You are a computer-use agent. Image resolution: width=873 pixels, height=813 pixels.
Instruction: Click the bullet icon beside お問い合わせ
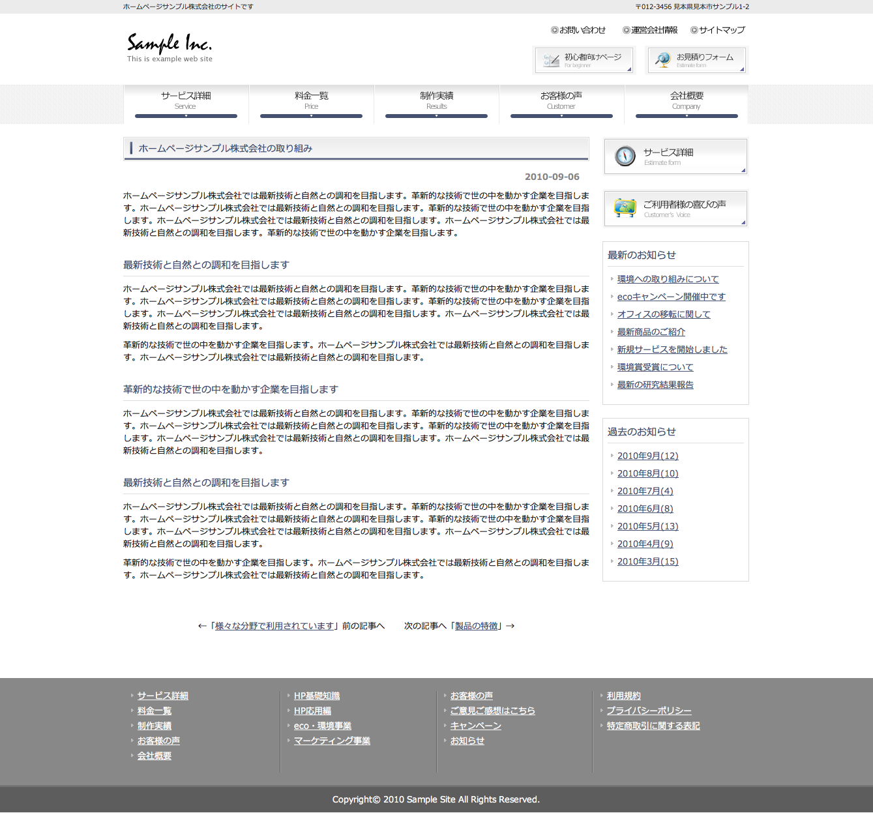coord(554,30)
